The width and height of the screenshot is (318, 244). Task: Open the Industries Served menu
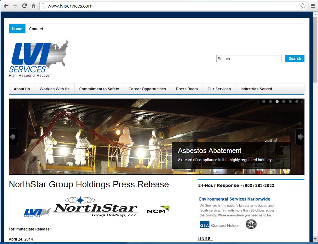[256, 89]
